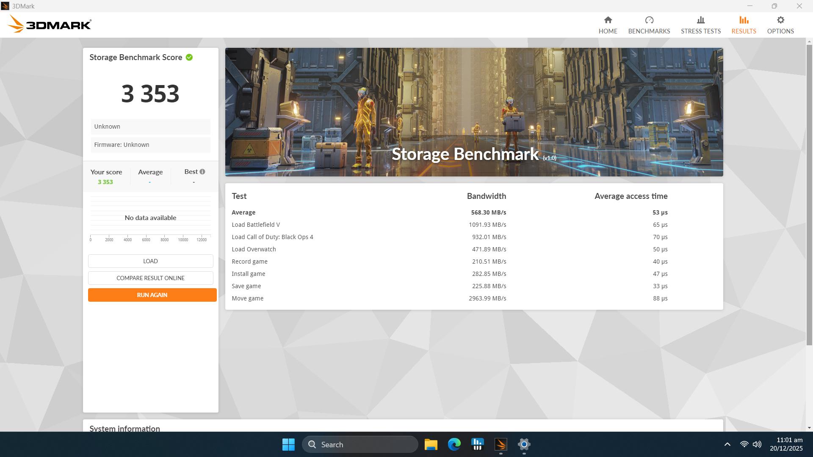Open the blue bars app on taskbar

click(x=477, y=444)
